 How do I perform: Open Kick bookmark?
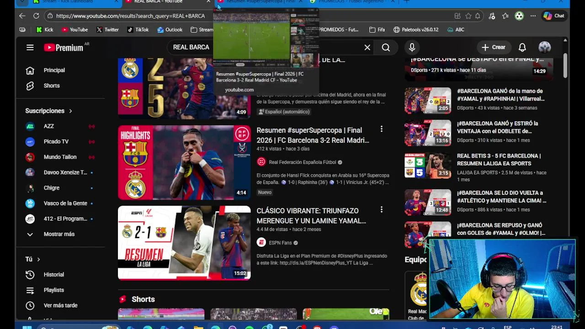[x=45, y=30]
